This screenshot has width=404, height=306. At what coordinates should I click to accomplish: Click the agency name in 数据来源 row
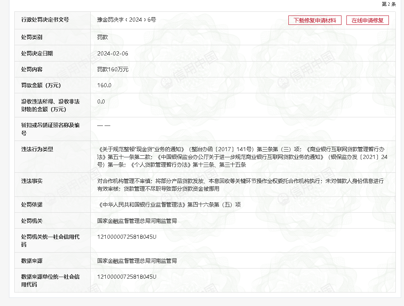point(137,261)
